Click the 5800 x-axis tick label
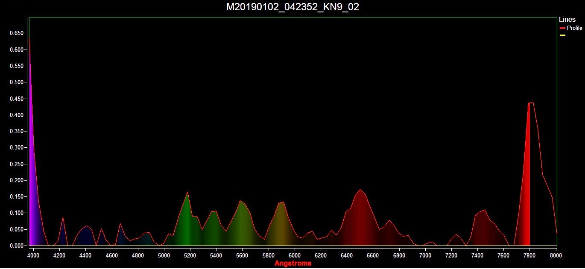Image resolution: width=585 pixels, height=269 pixels. [x=269, y=255]
